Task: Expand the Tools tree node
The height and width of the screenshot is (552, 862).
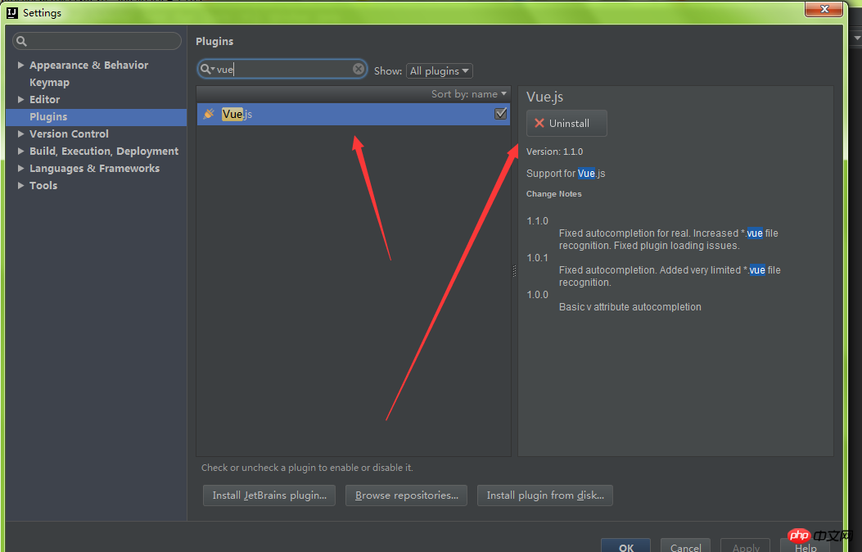Action: click(21, 185)
